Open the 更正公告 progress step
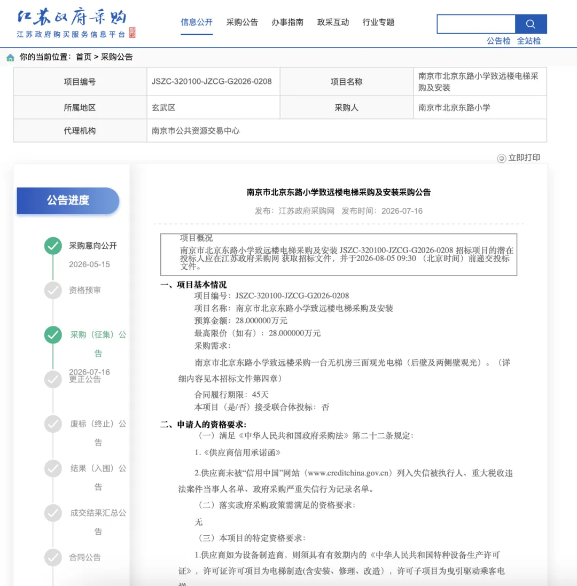This screenshot has height=586, width=577. coord(85,380)
